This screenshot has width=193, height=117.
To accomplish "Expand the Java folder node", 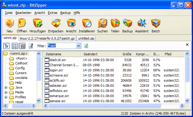I will click(6, 87).
